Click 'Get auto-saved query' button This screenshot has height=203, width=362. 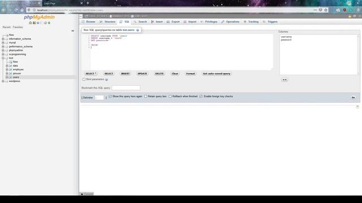(x=217, y=74)
